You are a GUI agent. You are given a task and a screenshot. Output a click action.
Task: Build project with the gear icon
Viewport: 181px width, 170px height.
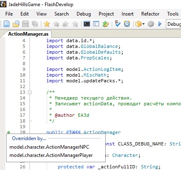click(151, 24)
